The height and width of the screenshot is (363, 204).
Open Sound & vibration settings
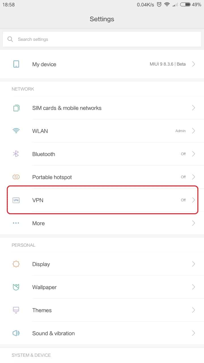[54, 333]
